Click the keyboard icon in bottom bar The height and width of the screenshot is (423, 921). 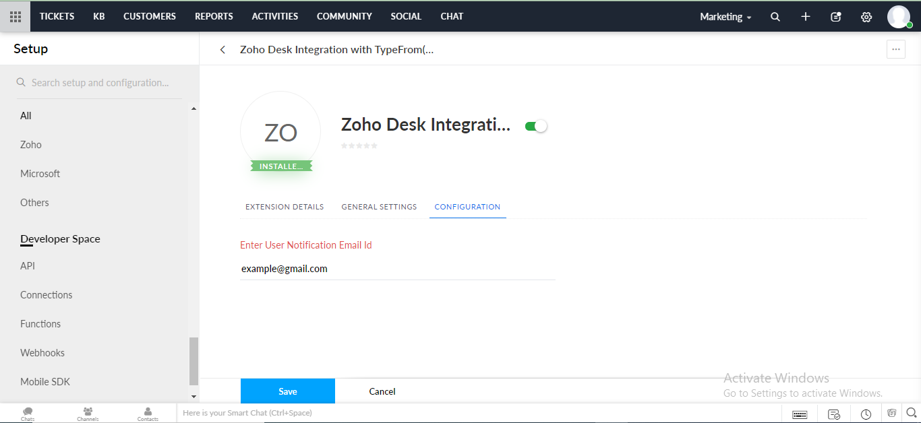coord(800,414)
